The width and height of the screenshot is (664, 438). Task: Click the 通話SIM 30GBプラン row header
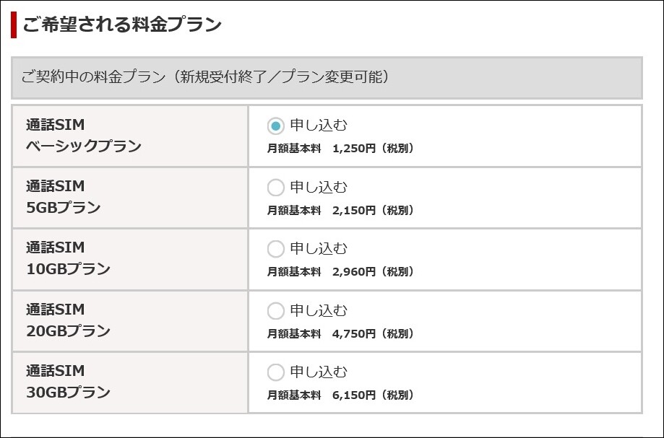(130, 382)
